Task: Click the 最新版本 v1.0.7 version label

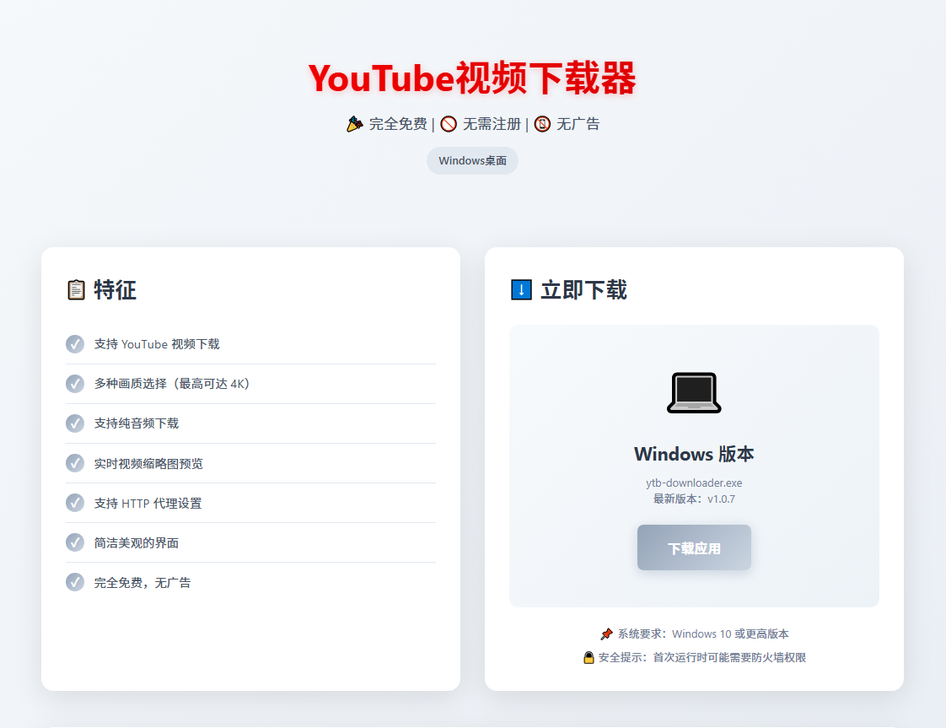Action: 694,499
